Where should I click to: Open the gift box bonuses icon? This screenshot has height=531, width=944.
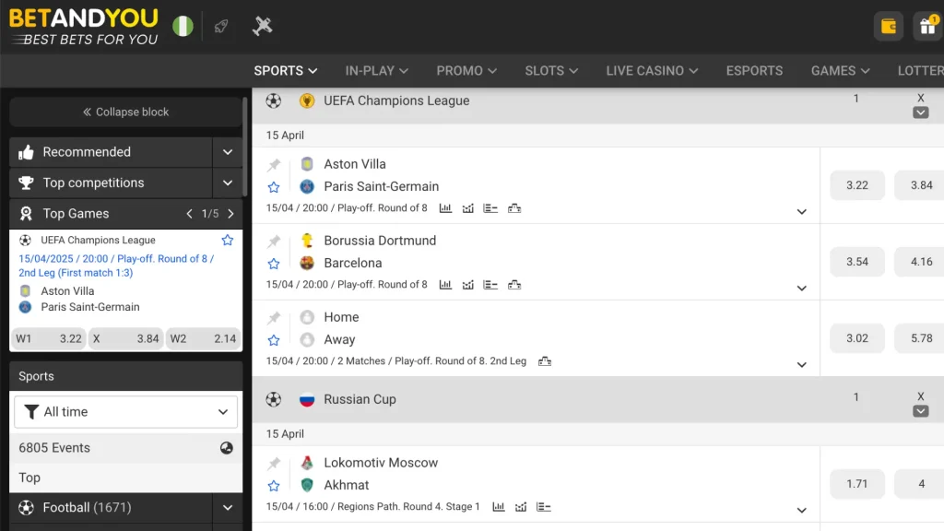point(927,26)
